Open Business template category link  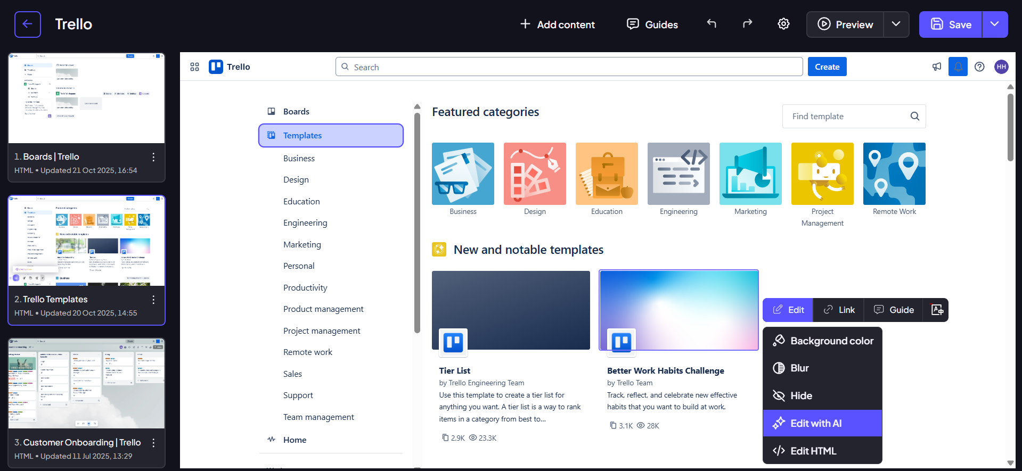tap(299, 159)
